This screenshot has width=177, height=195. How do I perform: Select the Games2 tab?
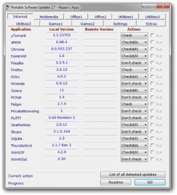tap(88, 24)
